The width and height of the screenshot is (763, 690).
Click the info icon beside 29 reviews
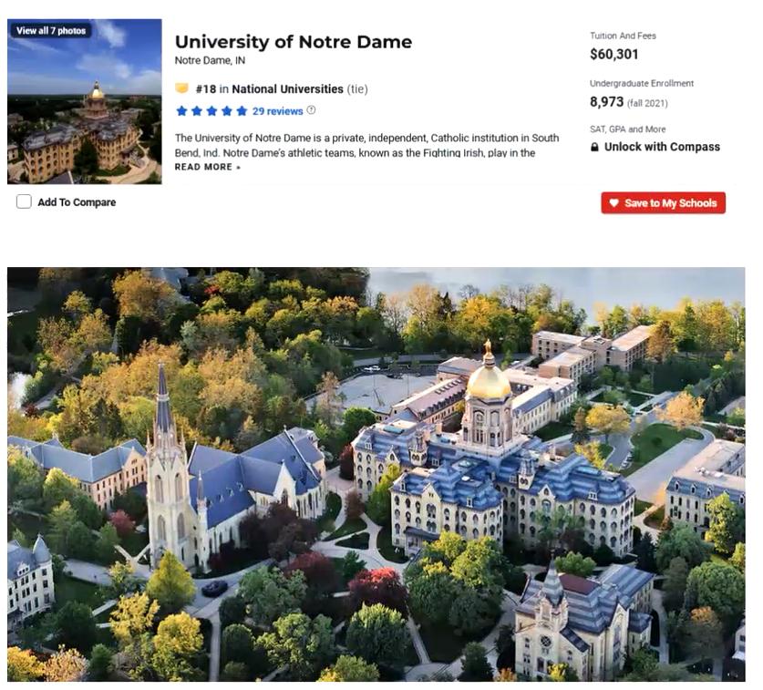pos(312,110)
